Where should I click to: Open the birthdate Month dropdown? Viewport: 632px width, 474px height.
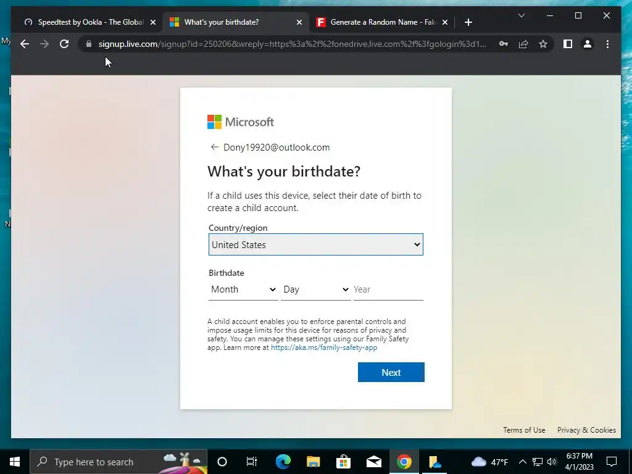click(243, 289)
